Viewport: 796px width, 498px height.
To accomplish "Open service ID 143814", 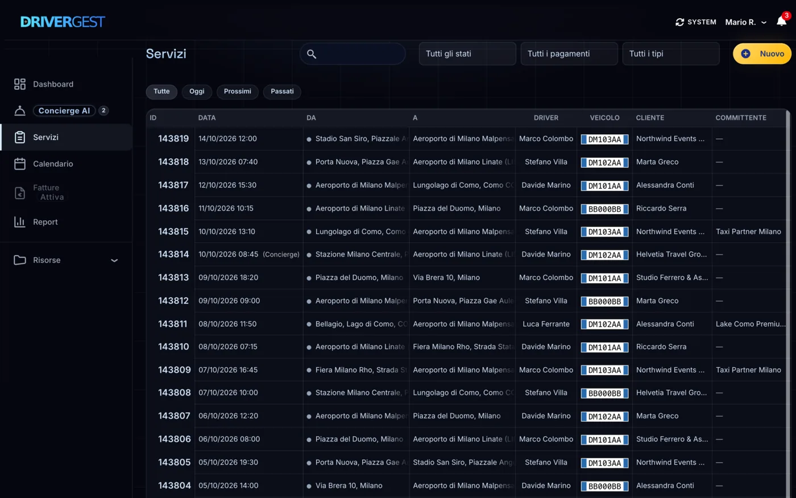I will [173, 254].
